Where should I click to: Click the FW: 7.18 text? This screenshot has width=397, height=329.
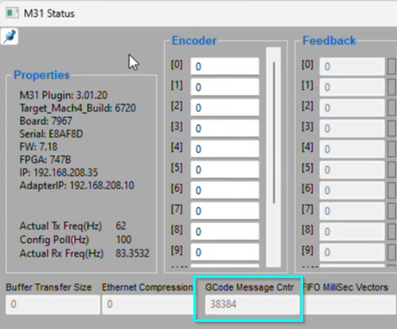pyautogui.click(x=38, y=147)
